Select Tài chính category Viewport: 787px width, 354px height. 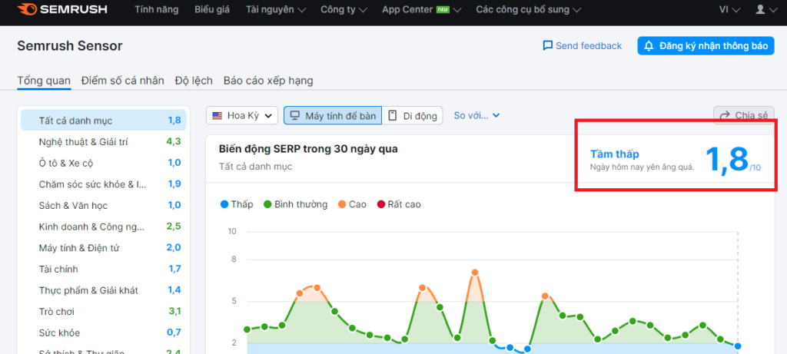pos(104,270)
